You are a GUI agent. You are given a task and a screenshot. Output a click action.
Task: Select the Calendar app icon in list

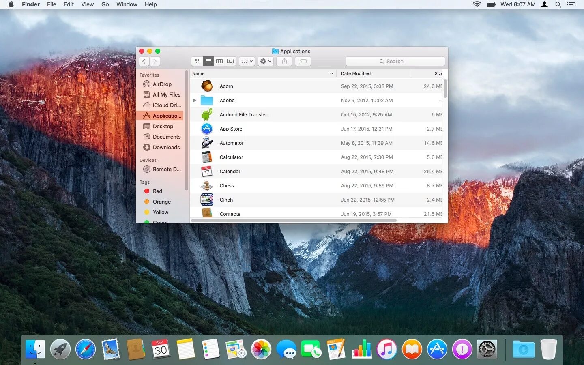207,171
